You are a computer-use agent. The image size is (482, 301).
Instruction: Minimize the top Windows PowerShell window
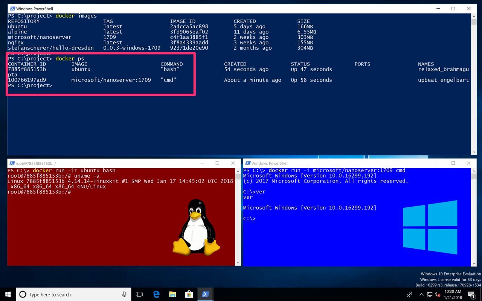438,9
